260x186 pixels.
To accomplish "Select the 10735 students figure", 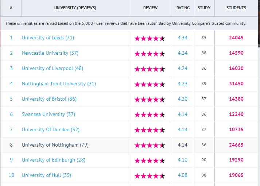I will point(236,129).
